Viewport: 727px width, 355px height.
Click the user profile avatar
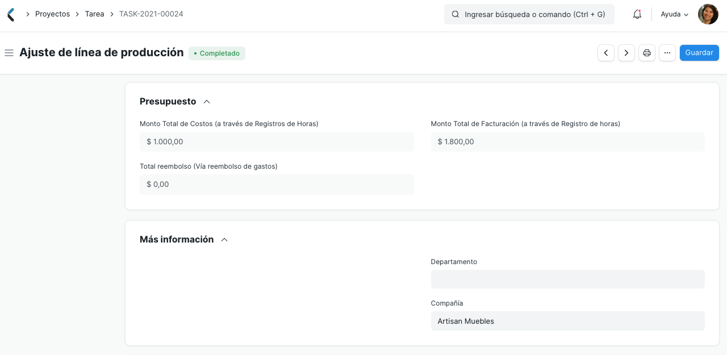pos(708,14)
